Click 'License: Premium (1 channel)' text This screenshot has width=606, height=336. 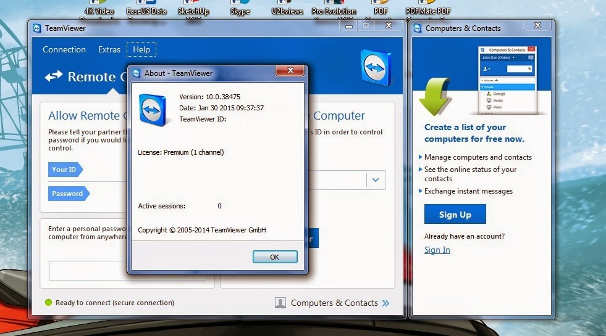coord(181,152)
